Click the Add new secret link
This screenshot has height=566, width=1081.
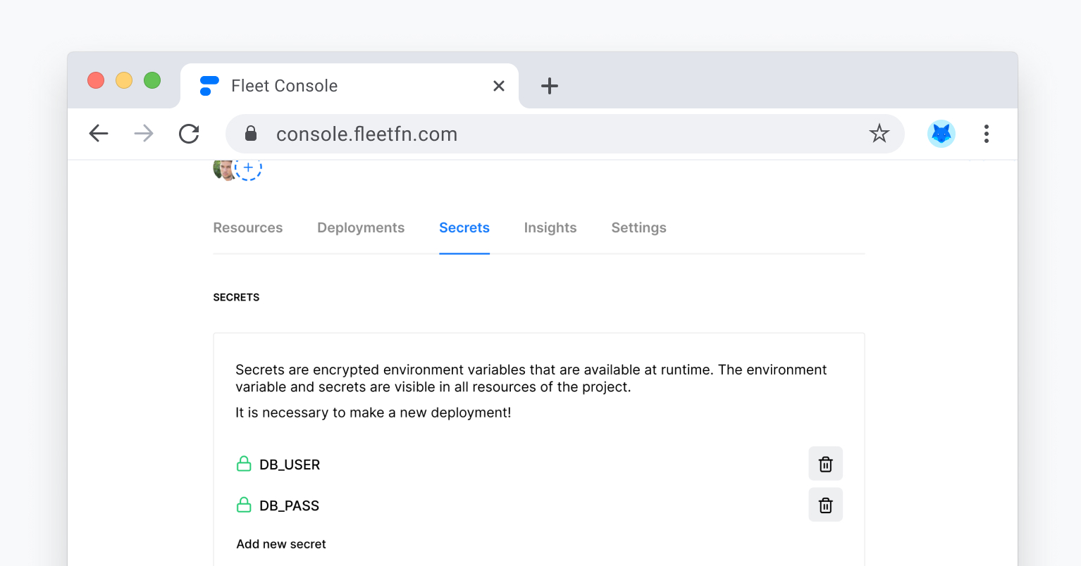click(x=281, y=544)
